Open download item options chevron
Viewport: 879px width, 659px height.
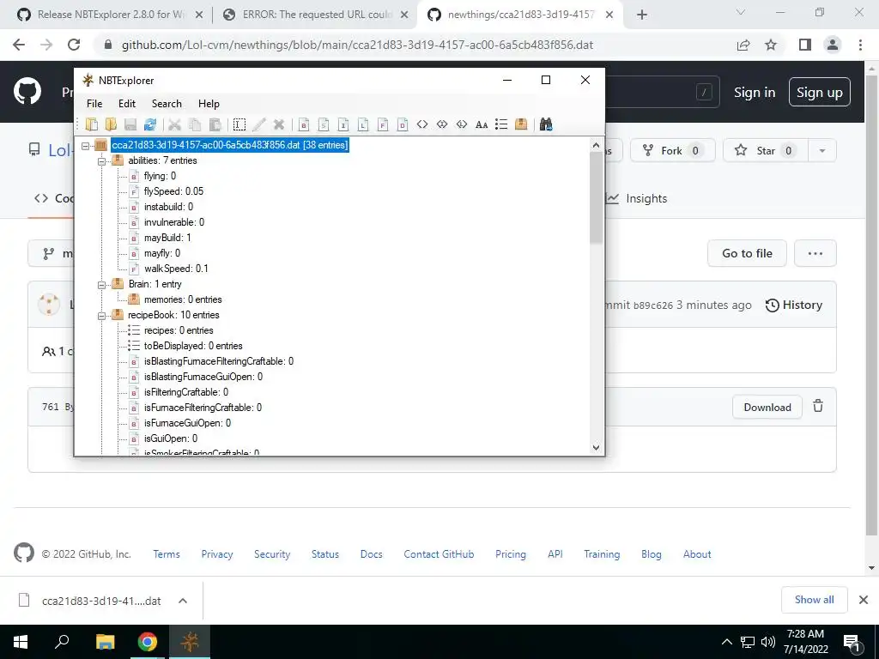183,601
